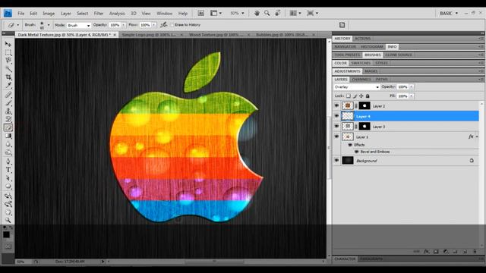
Task: Select the Pen tool
Action: pyautogui.click(x=8, y=162)
